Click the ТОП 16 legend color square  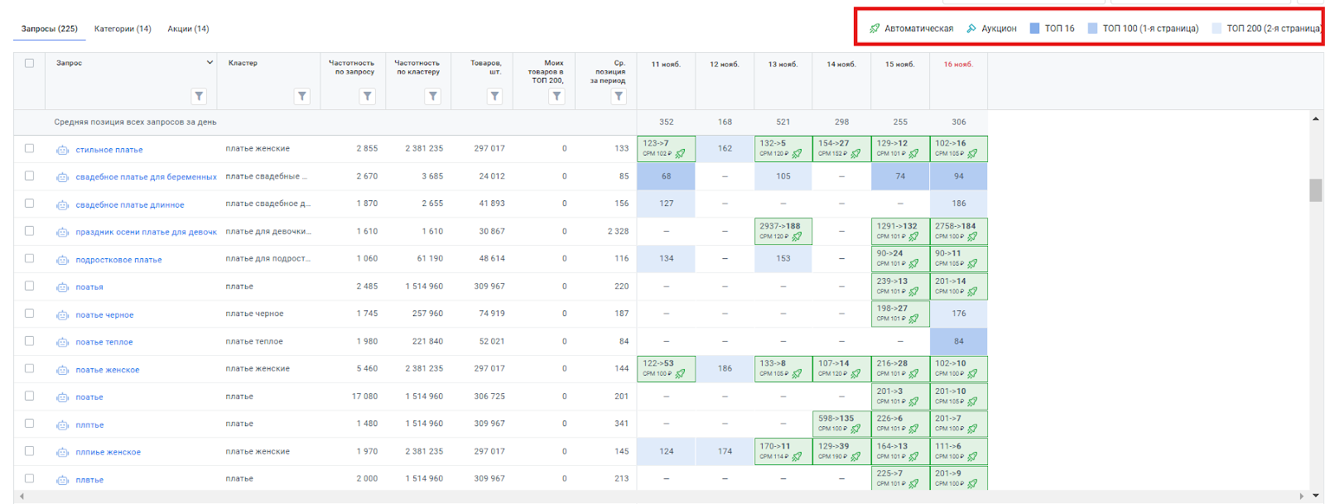click(1034, 28)
